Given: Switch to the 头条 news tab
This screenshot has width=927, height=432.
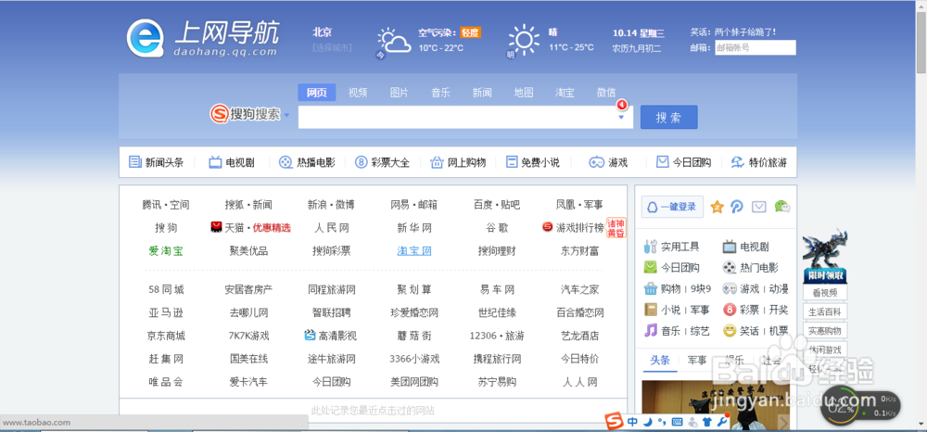Looking at the screenshot, I should tap(660, 361).
